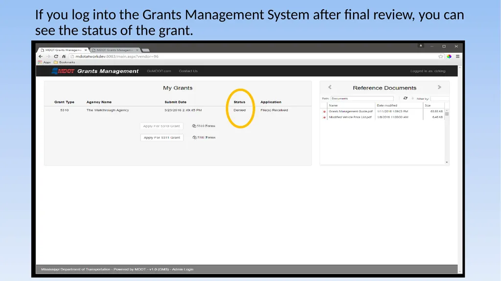Click the PDF icon for Grants Management Guide
This screenshot has width=501, height=281.
324,111
